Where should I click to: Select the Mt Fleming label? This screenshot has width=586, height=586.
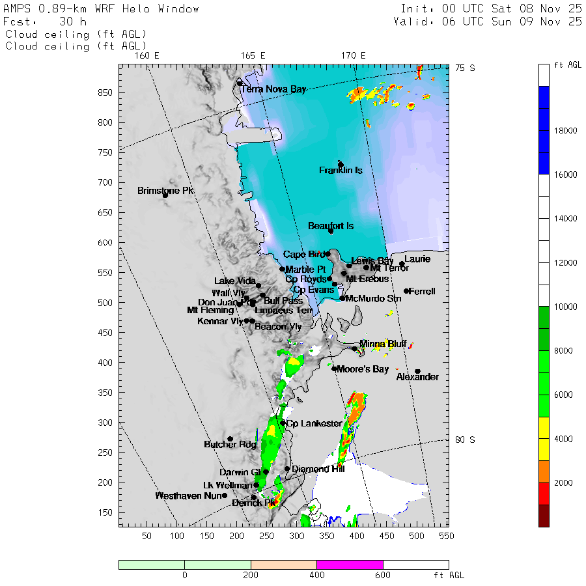tap(210, 310)
